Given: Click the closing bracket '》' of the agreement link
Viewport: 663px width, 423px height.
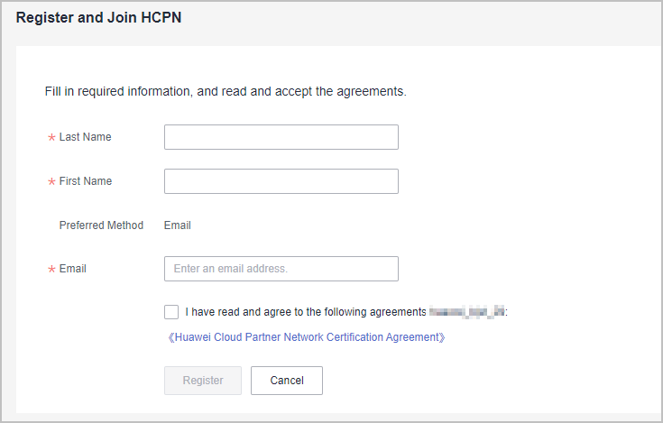Looking at the screenshot, I should [x=442, y=337].
